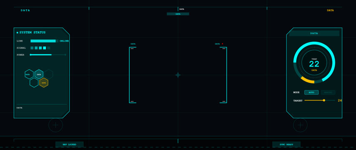Select the yellow DATA hexagon

44,82
